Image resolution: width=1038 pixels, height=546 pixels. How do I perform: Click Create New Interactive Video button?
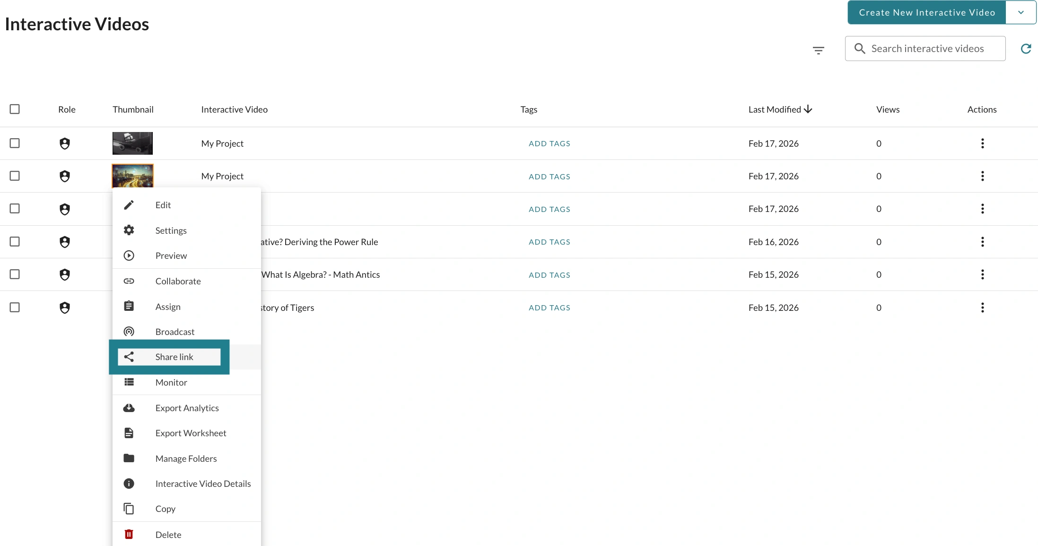[927, 13]
